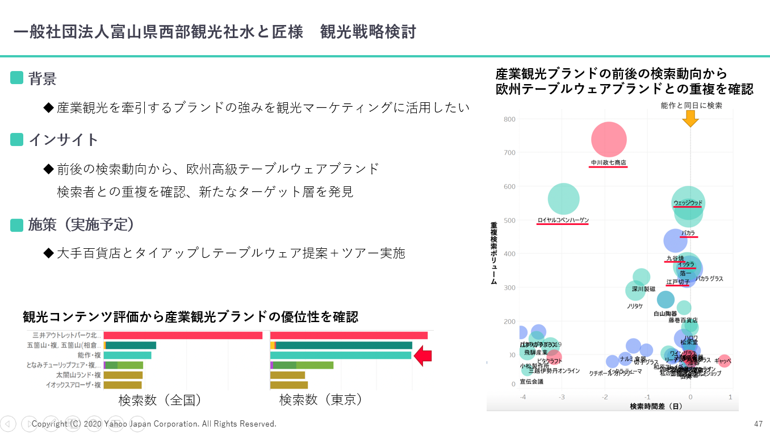Click the large pink 中川政七商店 bubble
This screenshot has width=770, height=434.
tap(609, 139)
